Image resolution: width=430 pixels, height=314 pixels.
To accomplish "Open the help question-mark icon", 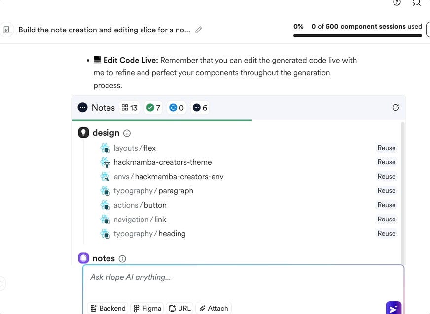I will coord(397,3).
